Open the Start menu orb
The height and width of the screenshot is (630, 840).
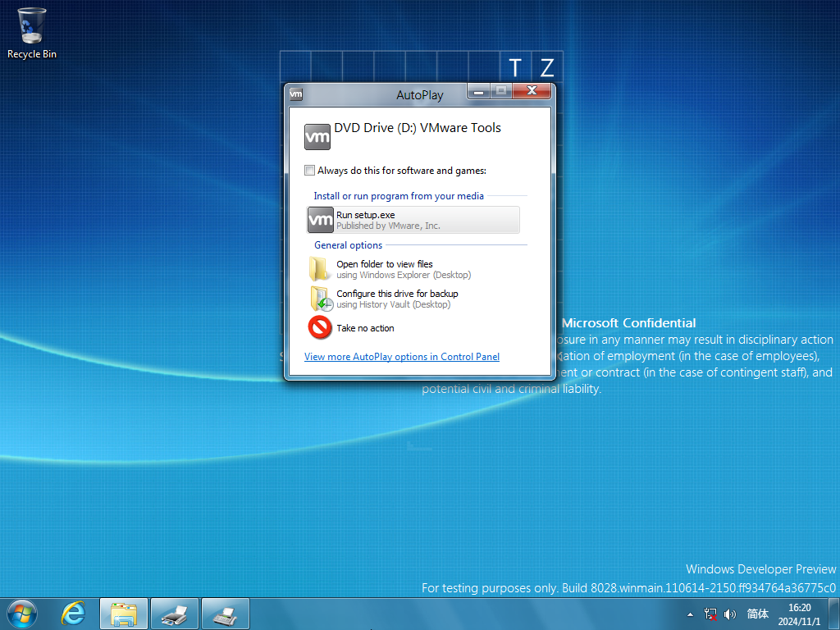click(x=22, y=614)
